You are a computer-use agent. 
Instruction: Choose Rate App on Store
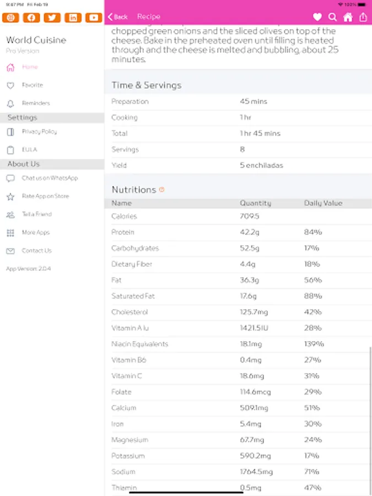[x=45, y=196]
